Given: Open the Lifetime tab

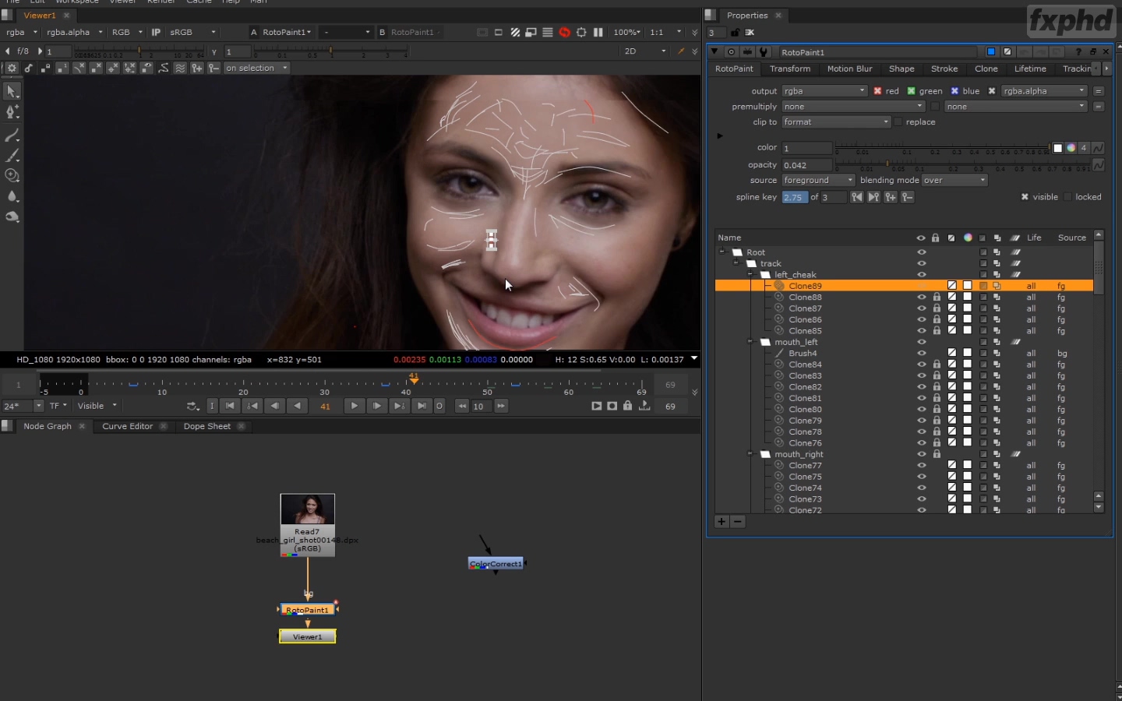Looking at the screenshot, I should point(1030,69).
